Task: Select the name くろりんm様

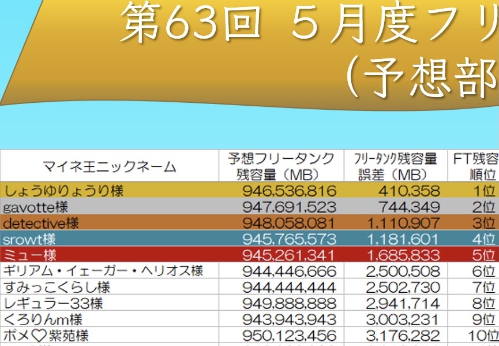Action: pos(42,319)
